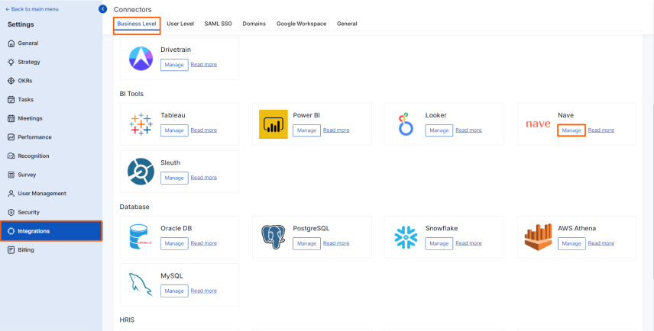
Task: Manage the MySQL connector
Action: [174, 291]
